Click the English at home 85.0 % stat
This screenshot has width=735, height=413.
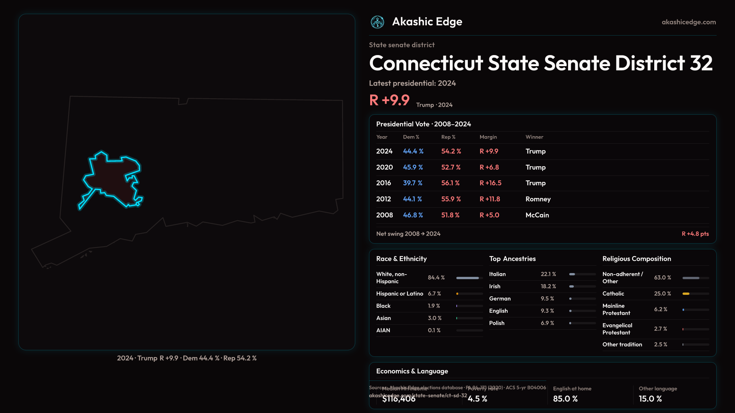click(565, 398)
